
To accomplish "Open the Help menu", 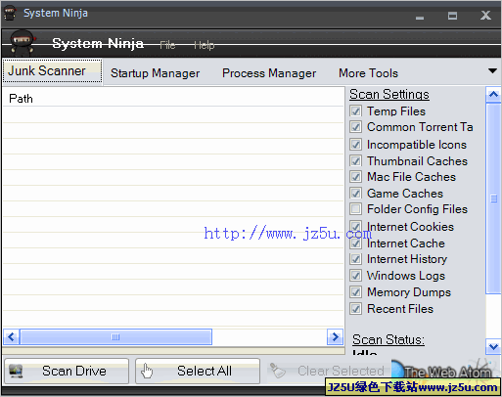I will [x=204, y=45].
